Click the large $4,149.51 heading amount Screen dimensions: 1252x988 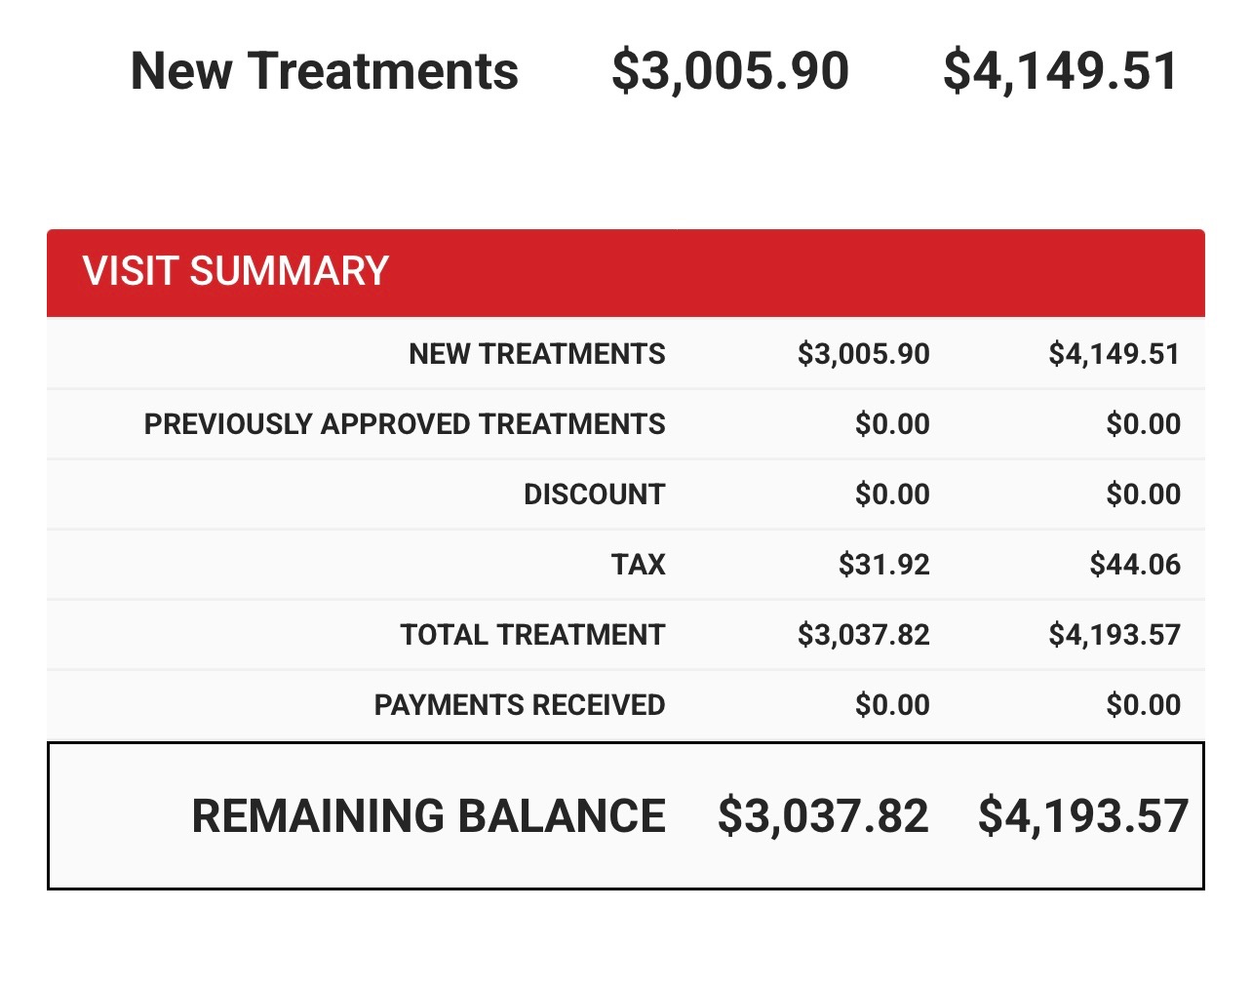click(1061, 71)
